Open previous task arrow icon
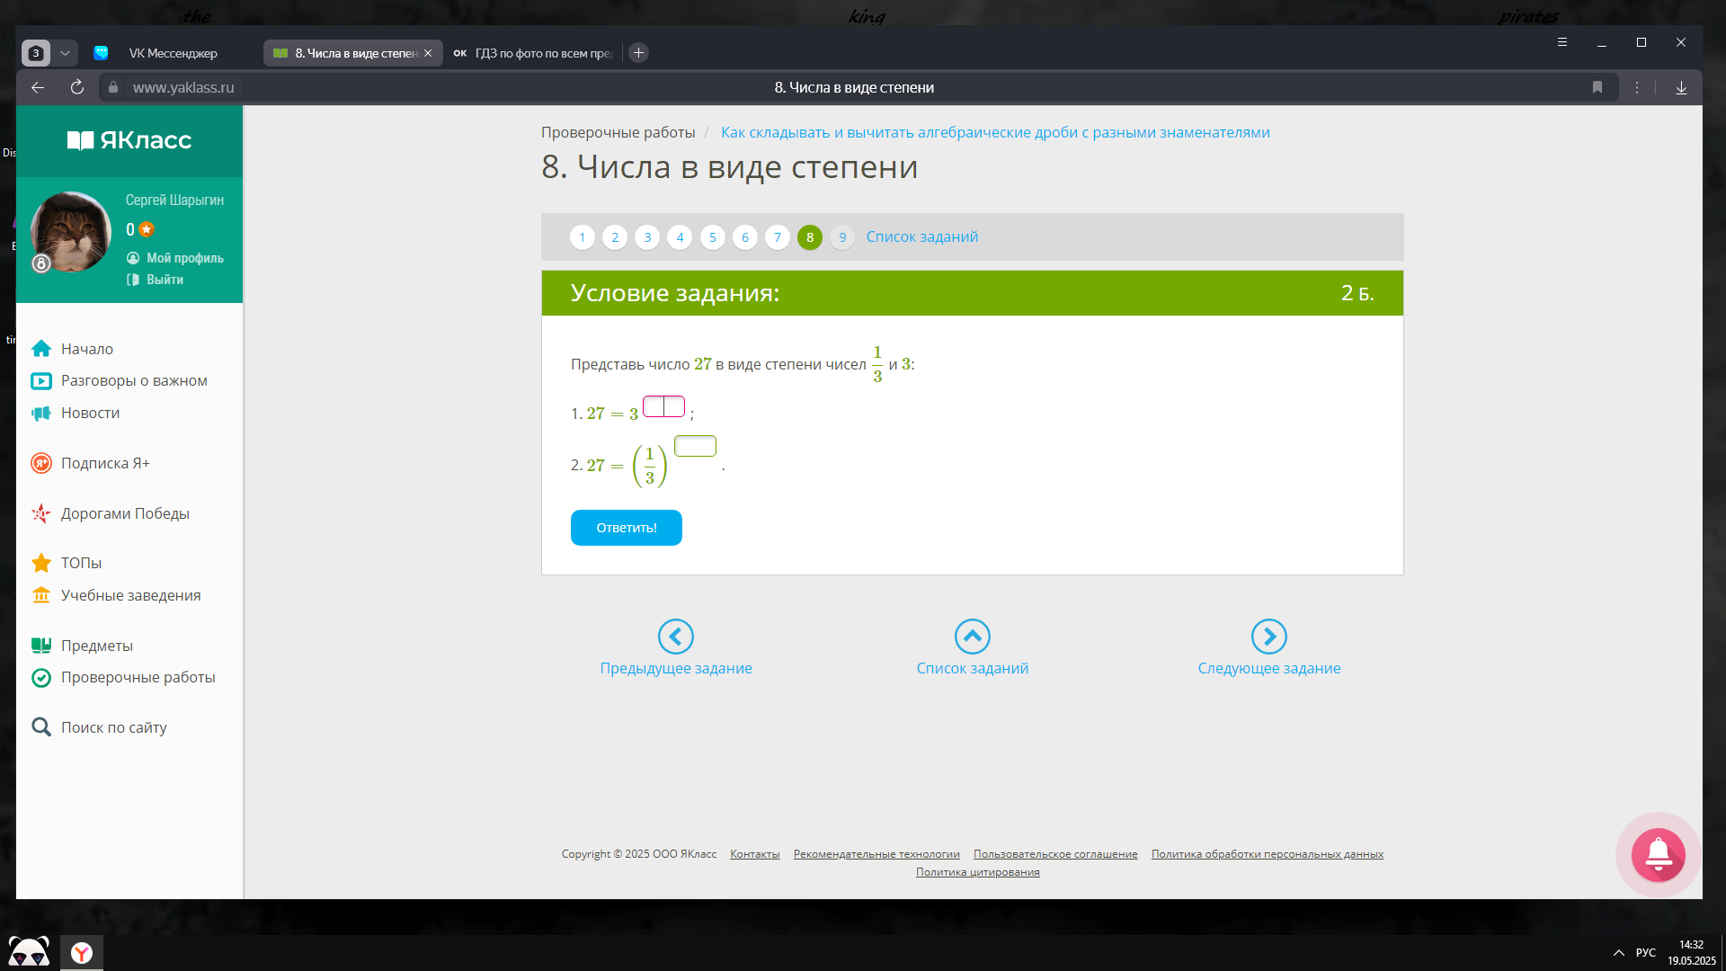1726x971 pixels. pyautogui.click(x=675, y=637)
